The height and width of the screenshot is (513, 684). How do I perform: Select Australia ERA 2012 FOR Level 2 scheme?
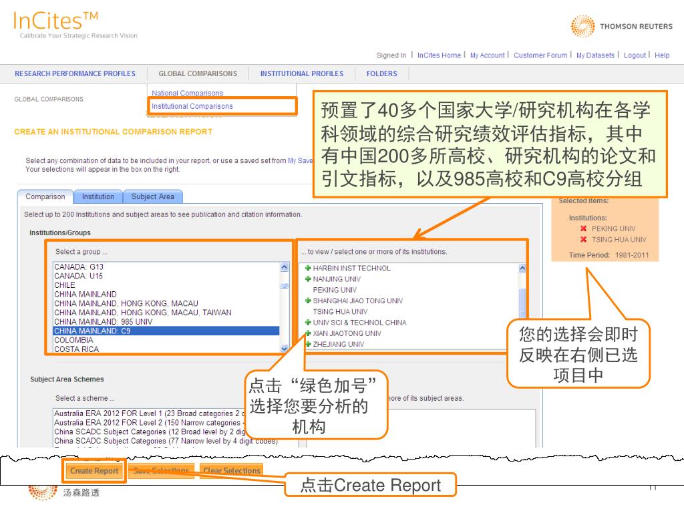(150, 422)
